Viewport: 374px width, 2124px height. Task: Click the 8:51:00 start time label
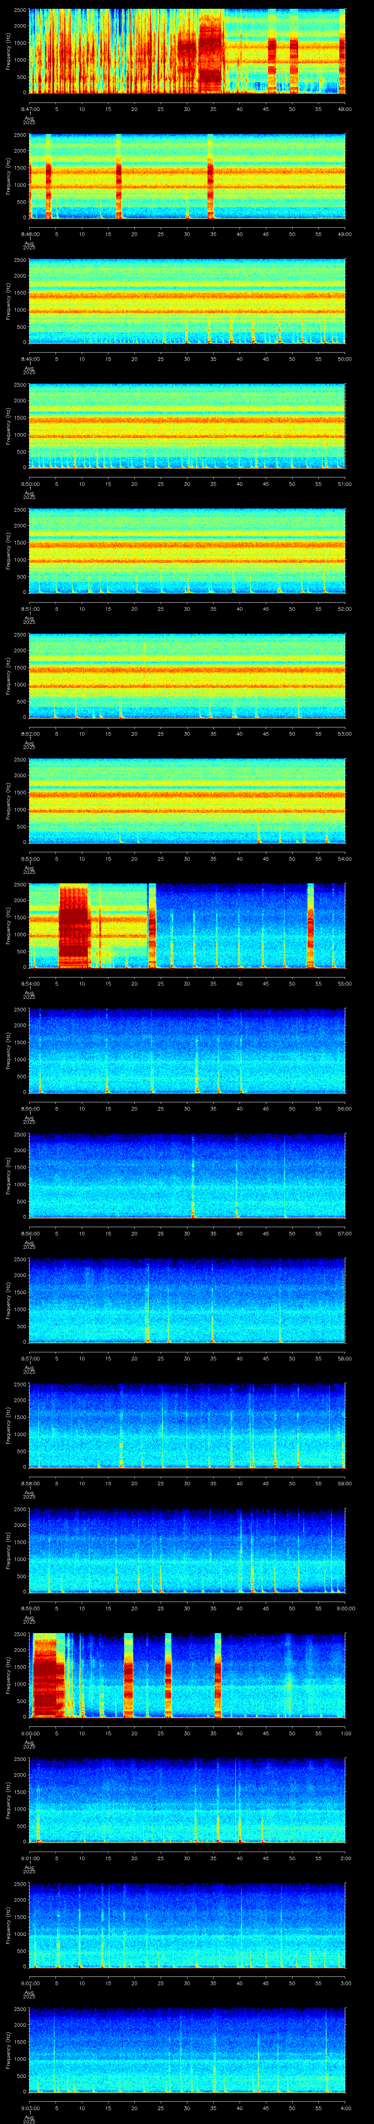pos(30,608)
